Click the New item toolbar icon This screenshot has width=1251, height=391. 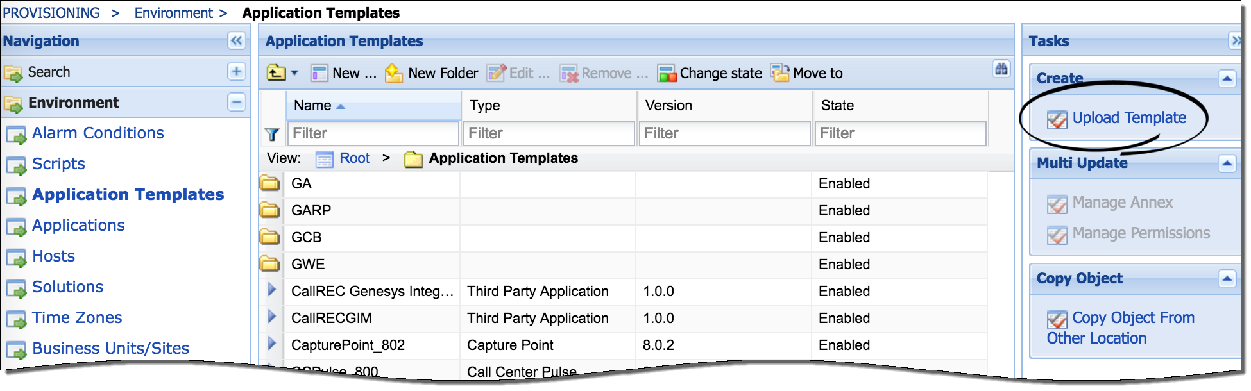[x=319, y=72]
